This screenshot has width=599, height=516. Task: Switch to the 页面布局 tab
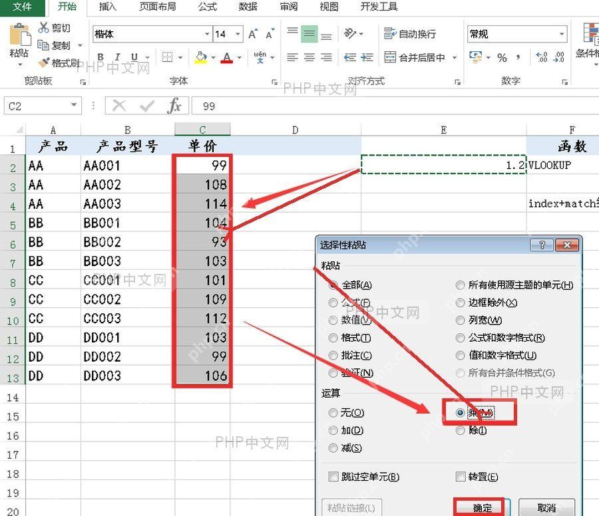[x=157, y=7]
